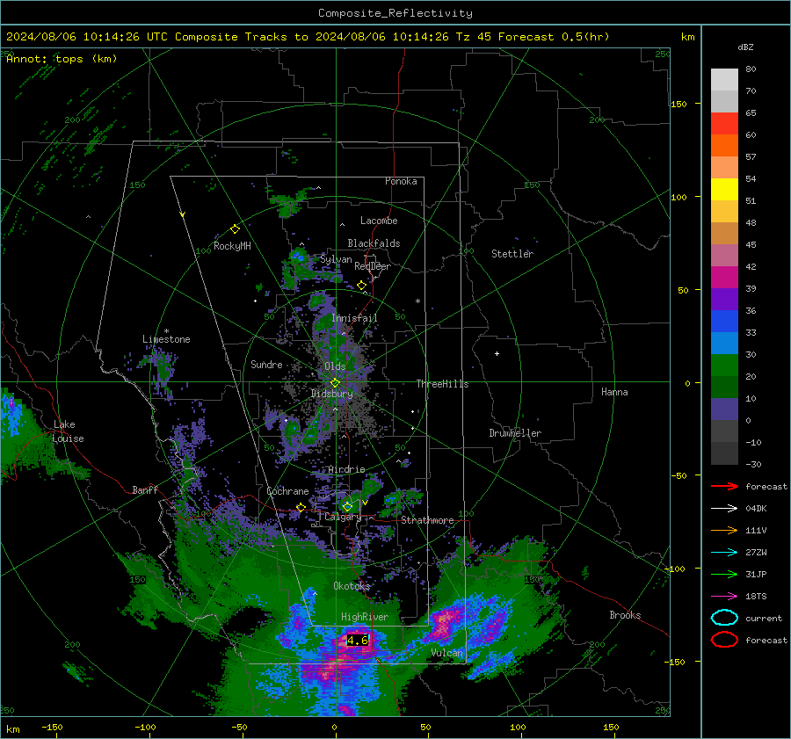Select the dark orange 57-60 dBZ swatch
The height and width of the screenshot is (739, 791).
(x=724, y=146)
